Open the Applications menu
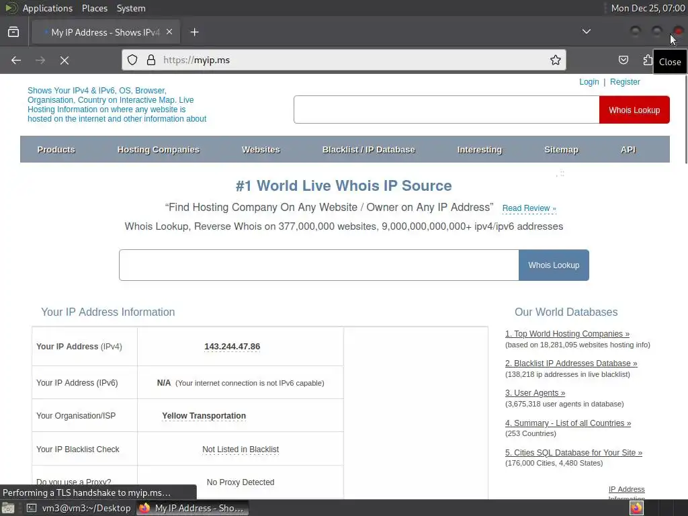The height and width of the screenshot is (516, 688). click(x=48, y=8)
